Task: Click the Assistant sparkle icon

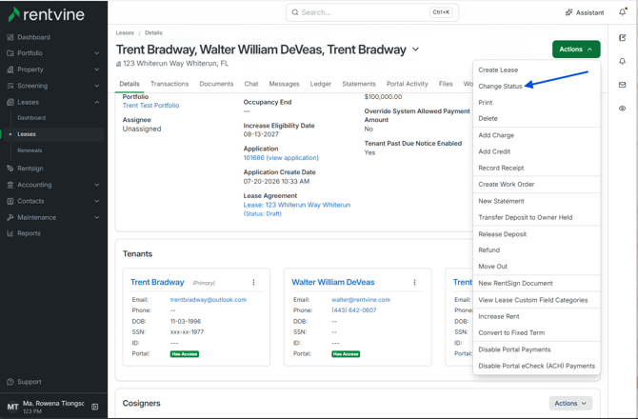Action: click(x=568, y=12)
